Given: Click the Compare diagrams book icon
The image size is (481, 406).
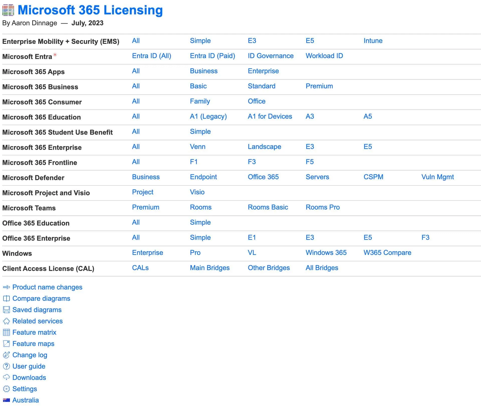Looking at the screenshot, I should (6, 298).
